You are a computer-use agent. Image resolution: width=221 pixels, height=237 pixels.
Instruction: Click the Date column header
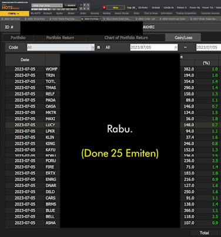click(x=25, y=60)
